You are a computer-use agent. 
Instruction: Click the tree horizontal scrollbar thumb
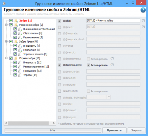coord(28,123)
